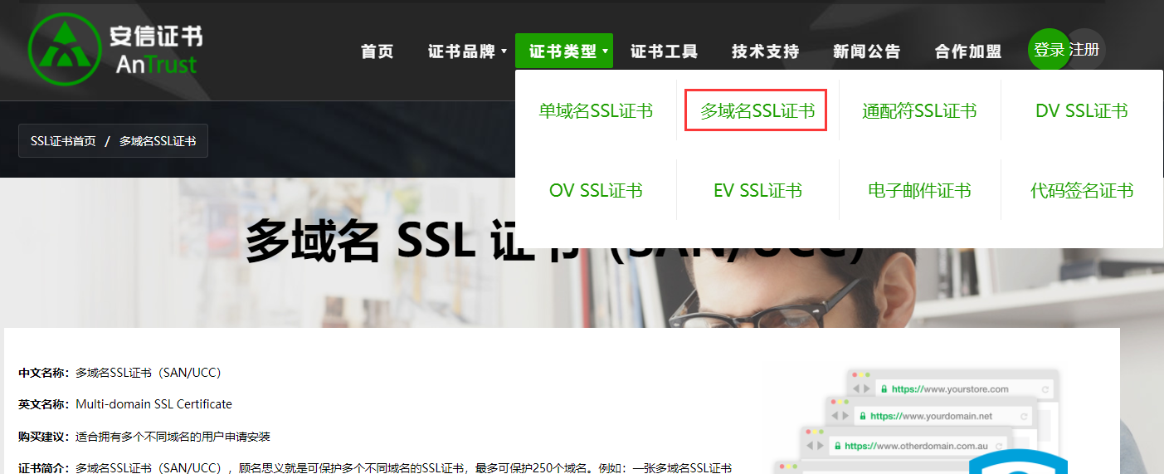Go to 技术支持 in navigation bar
The height and width of the screenshot is (474, 1164).
(x=765, y=51)
